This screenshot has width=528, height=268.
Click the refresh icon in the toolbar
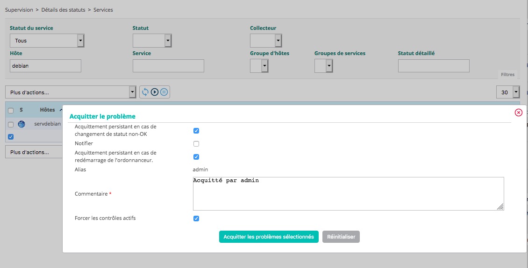pos(145,92)
